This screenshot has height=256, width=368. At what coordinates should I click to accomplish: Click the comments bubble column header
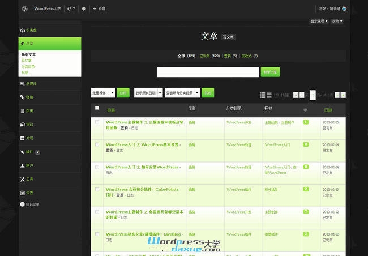305,110
